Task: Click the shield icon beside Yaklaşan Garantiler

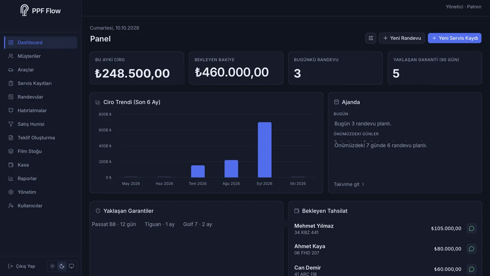Action: (98, 211)
